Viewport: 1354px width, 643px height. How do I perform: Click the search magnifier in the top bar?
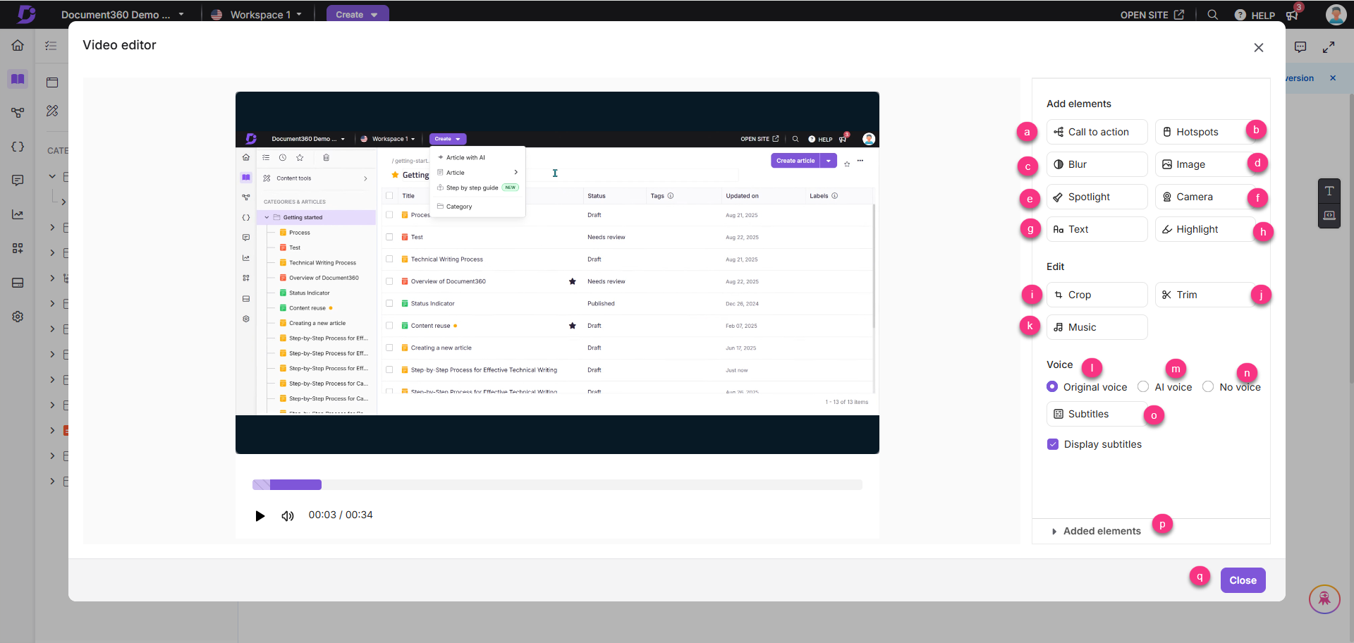point(1212,15)
